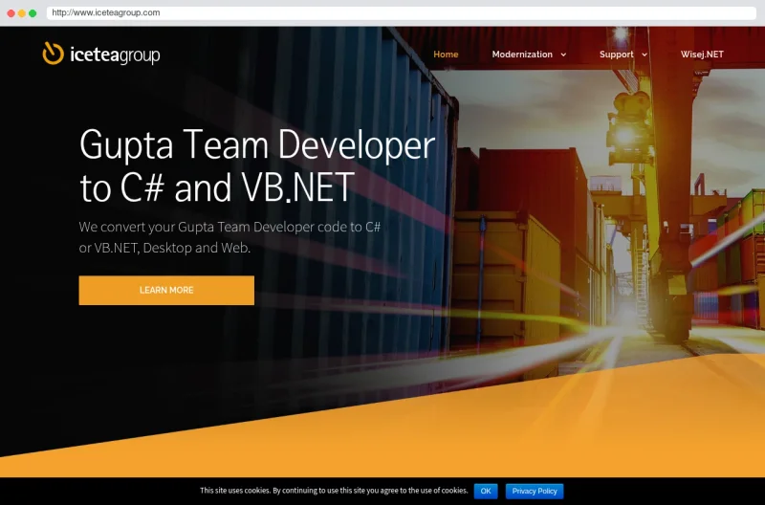This screenshot has height=505, width=765.
Task: Click the green maximize window dot
Action: (x=33, y=13)
